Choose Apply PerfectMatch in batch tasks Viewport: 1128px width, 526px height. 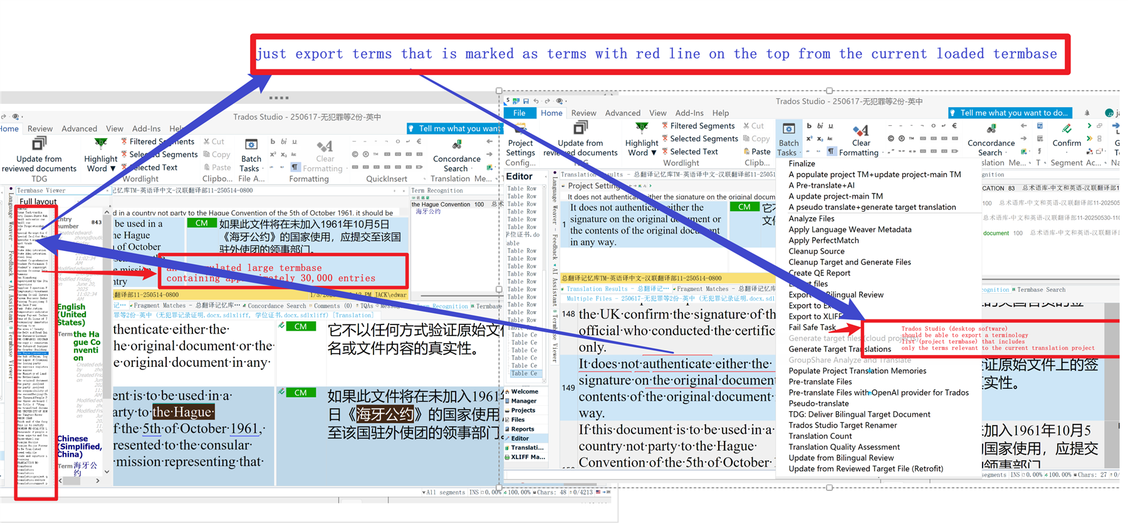pos(823,240)
